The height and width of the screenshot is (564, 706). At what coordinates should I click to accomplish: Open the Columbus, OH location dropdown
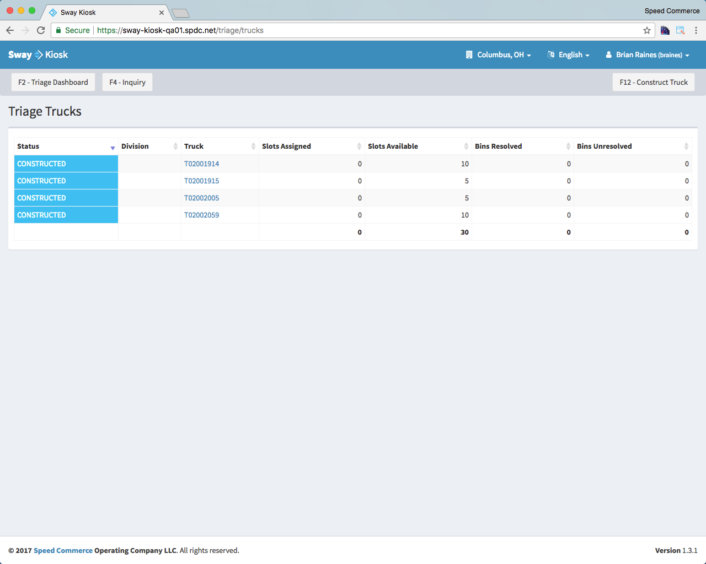coord(499,55)
